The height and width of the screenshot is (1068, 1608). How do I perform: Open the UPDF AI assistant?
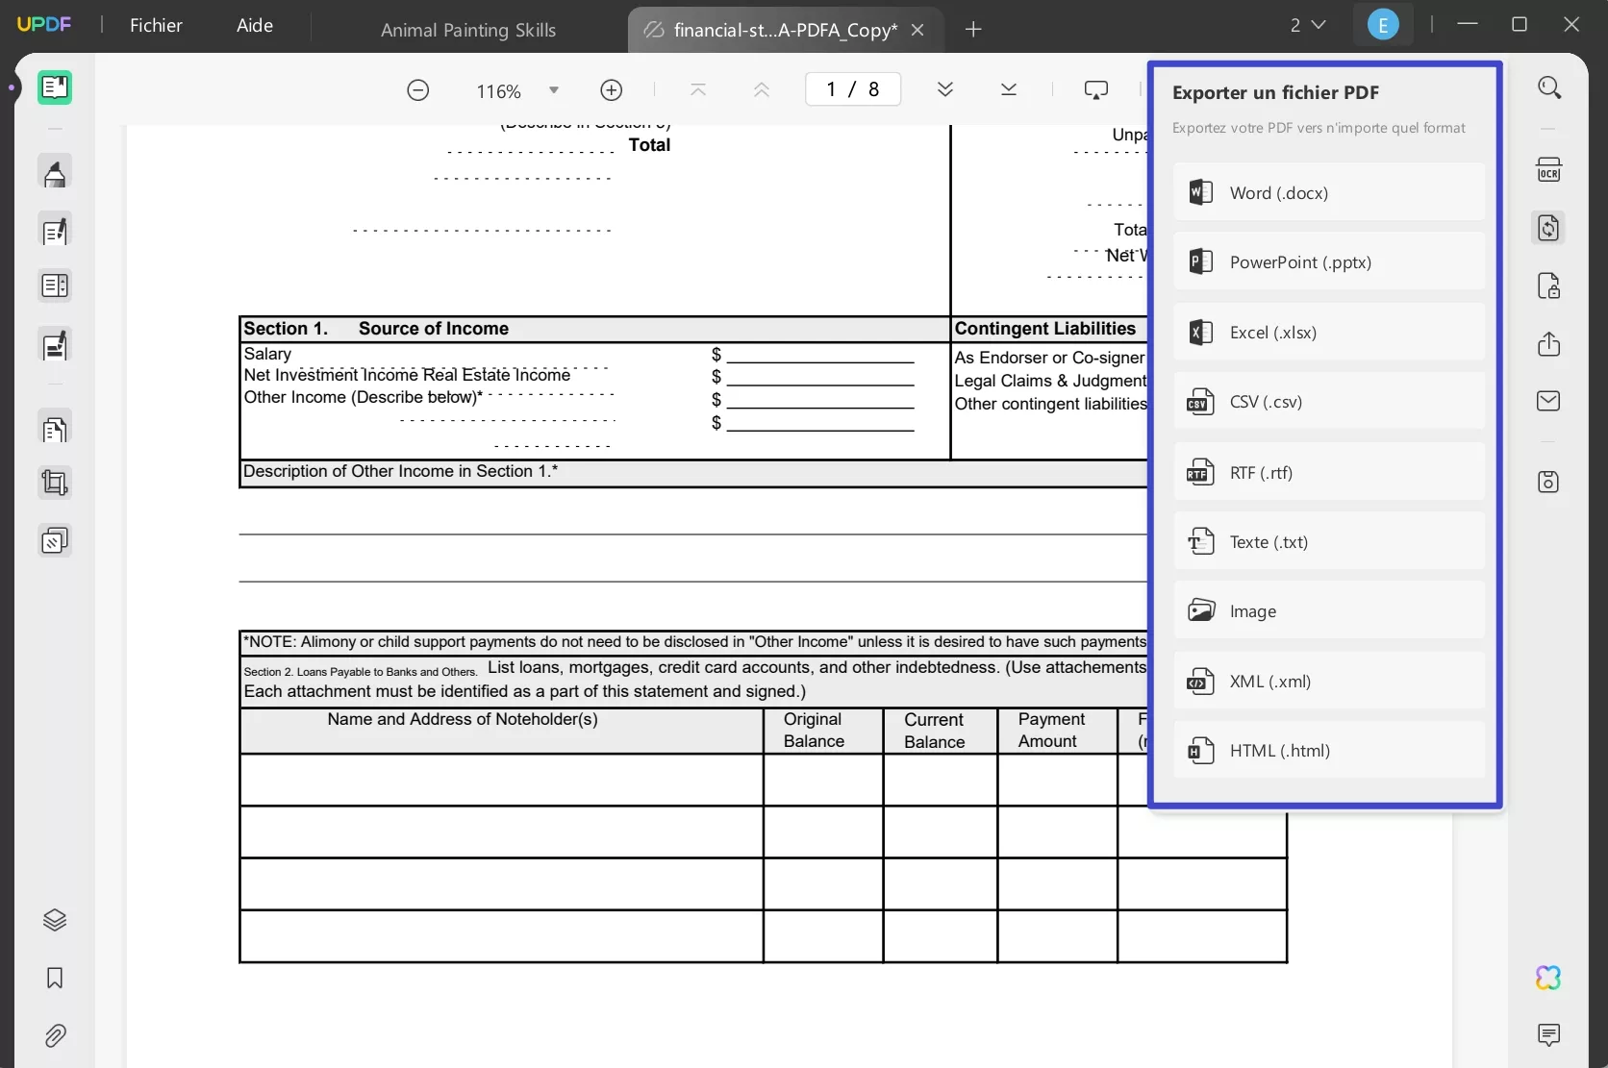(x=1549, y=978)
